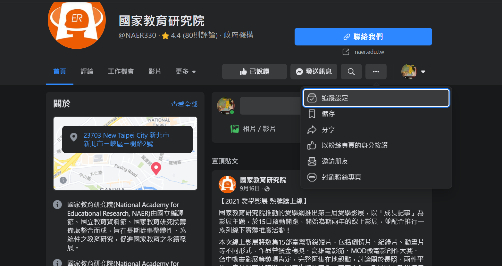Click the bookmark icon beside 儲存

click(312, 114)
